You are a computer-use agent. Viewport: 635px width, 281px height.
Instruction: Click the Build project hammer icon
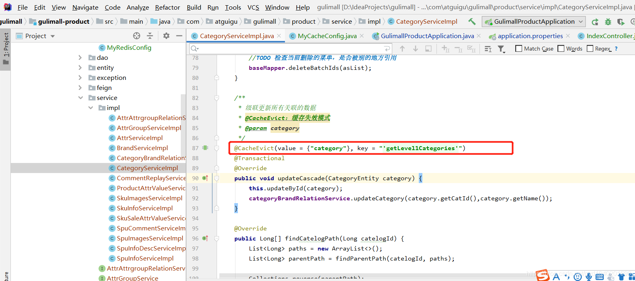[x=472, y=22]
